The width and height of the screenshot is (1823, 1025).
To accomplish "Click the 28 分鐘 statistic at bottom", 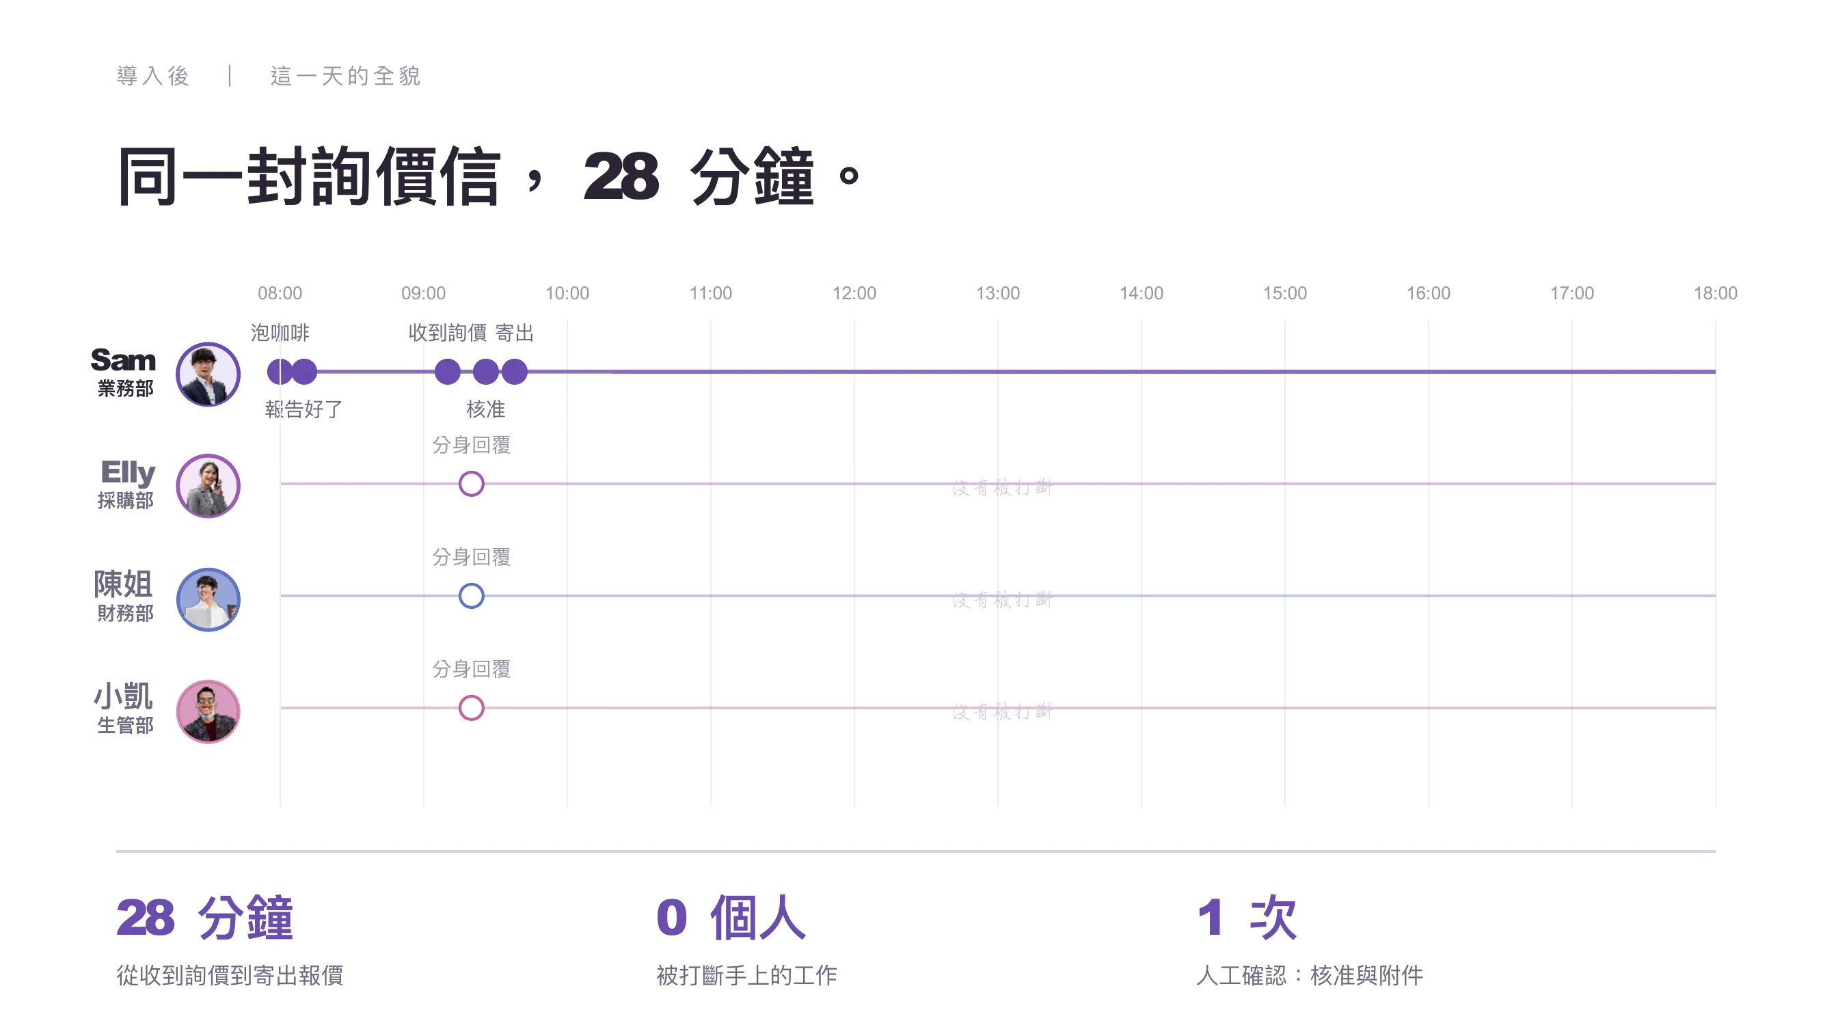I will [204, 918].
